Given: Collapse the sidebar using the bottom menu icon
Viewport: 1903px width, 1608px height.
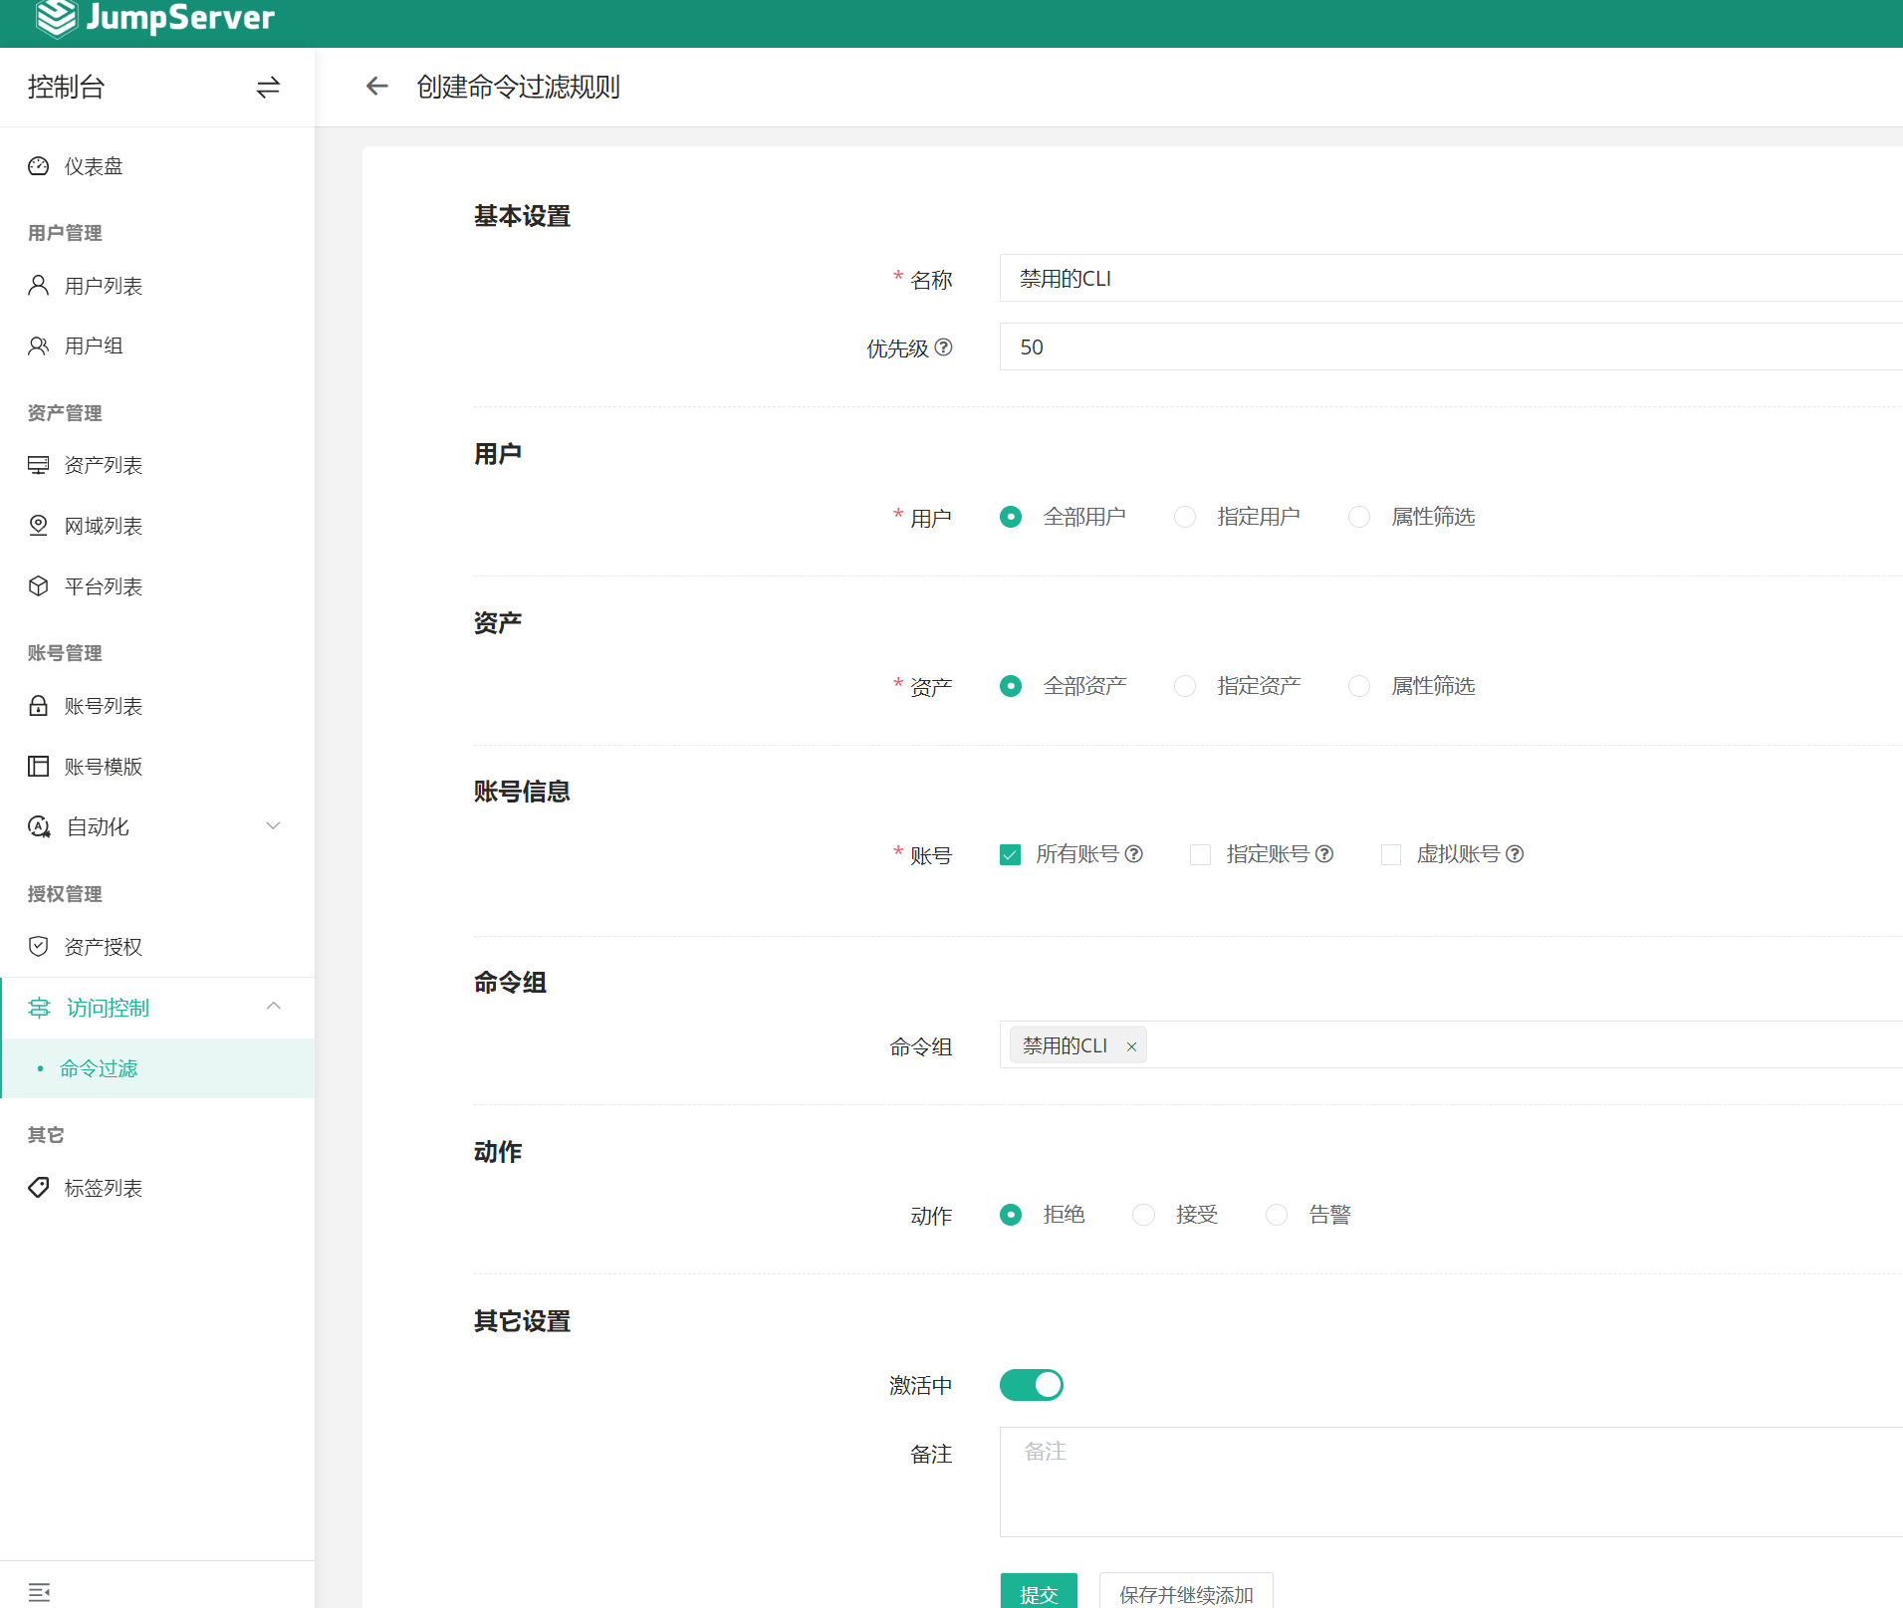Looking at the screenshot, I should [39, 1592].
